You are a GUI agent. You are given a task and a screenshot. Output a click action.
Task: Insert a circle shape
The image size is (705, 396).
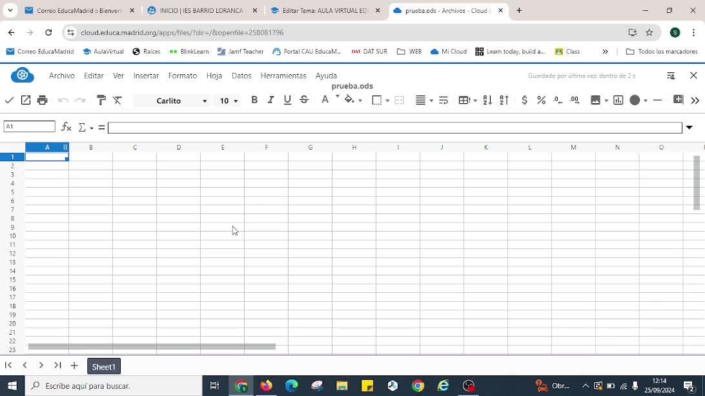click(x=635, y=100)
